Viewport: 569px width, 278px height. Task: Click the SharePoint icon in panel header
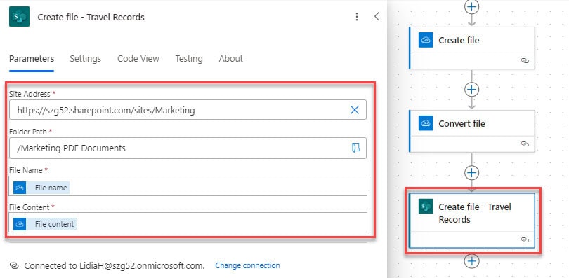click(19, 17)
